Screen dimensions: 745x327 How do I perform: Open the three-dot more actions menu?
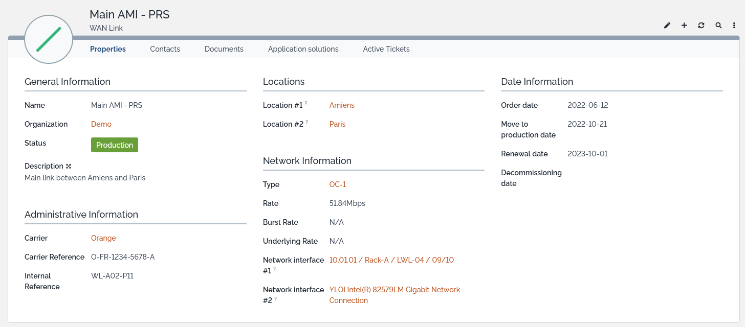(734, 26)
